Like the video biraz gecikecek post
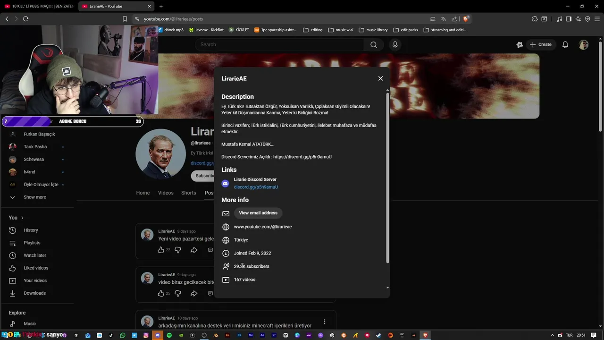604x340 pixels. pos(161,293)
